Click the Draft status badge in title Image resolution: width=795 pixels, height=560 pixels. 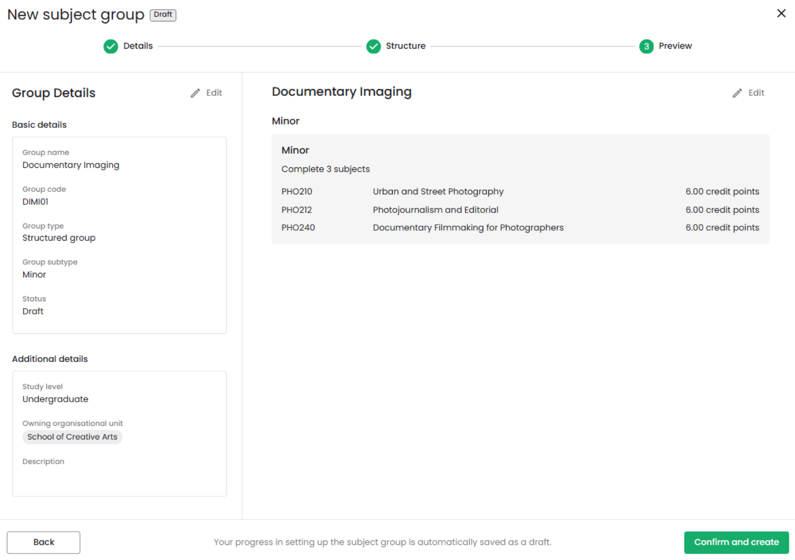pyautogui.click(x=163, y=15)
